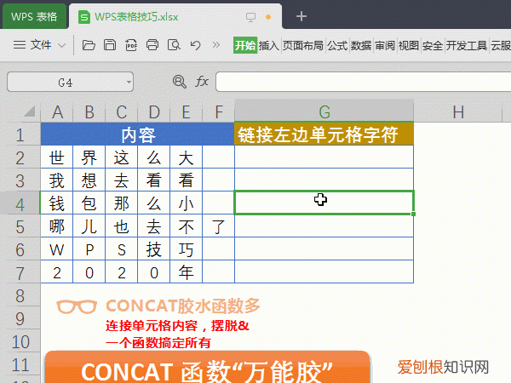Screen dimensions: 511x383
Task: Click cell containing 了
Action: coord(218,226)
